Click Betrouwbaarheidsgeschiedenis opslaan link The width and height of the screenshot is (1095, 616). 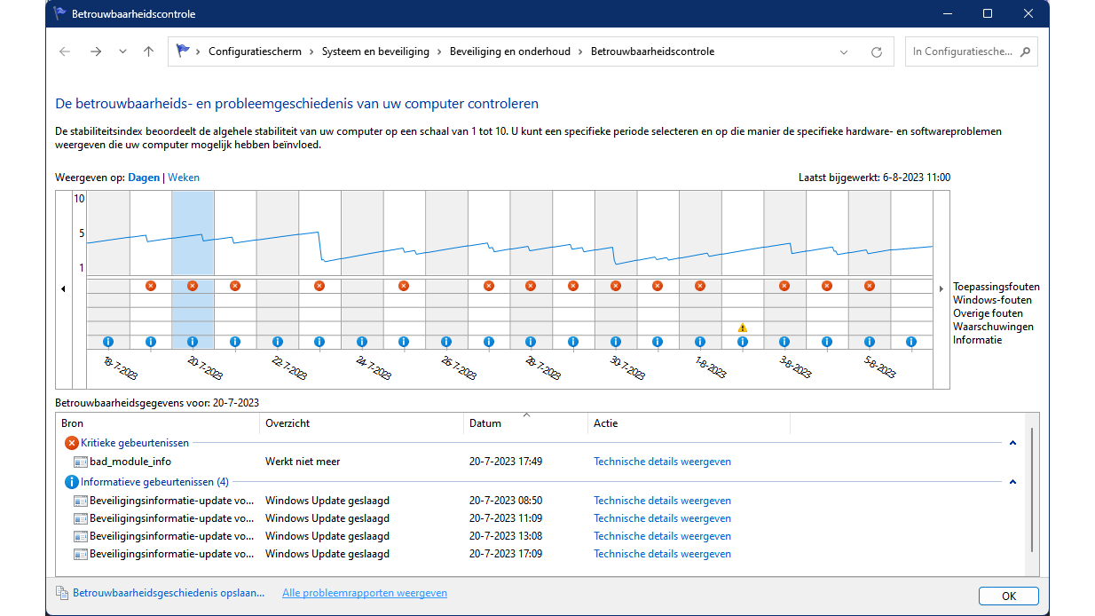pyautogui.click(x=169, y=593)
